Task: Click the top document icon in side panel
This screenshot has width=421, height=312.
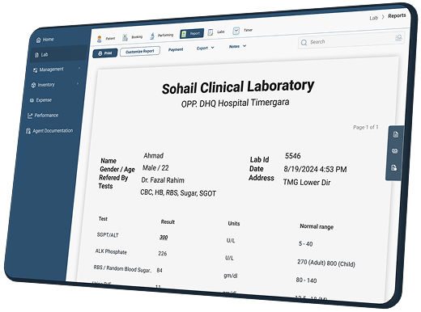Action: tap(396, 134)
